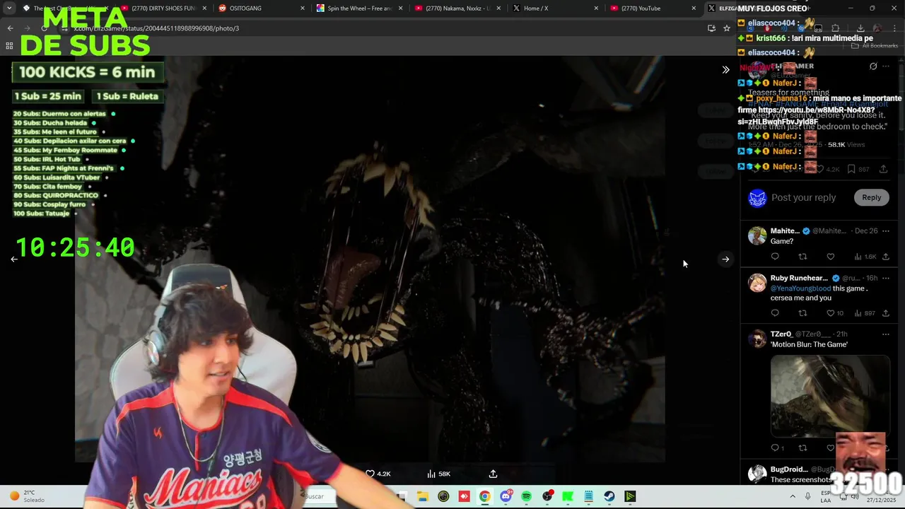Viewport: 905px width, 509px height.
Task: Close the OSITOGANG tab
Action: click(x=303, y=8)
